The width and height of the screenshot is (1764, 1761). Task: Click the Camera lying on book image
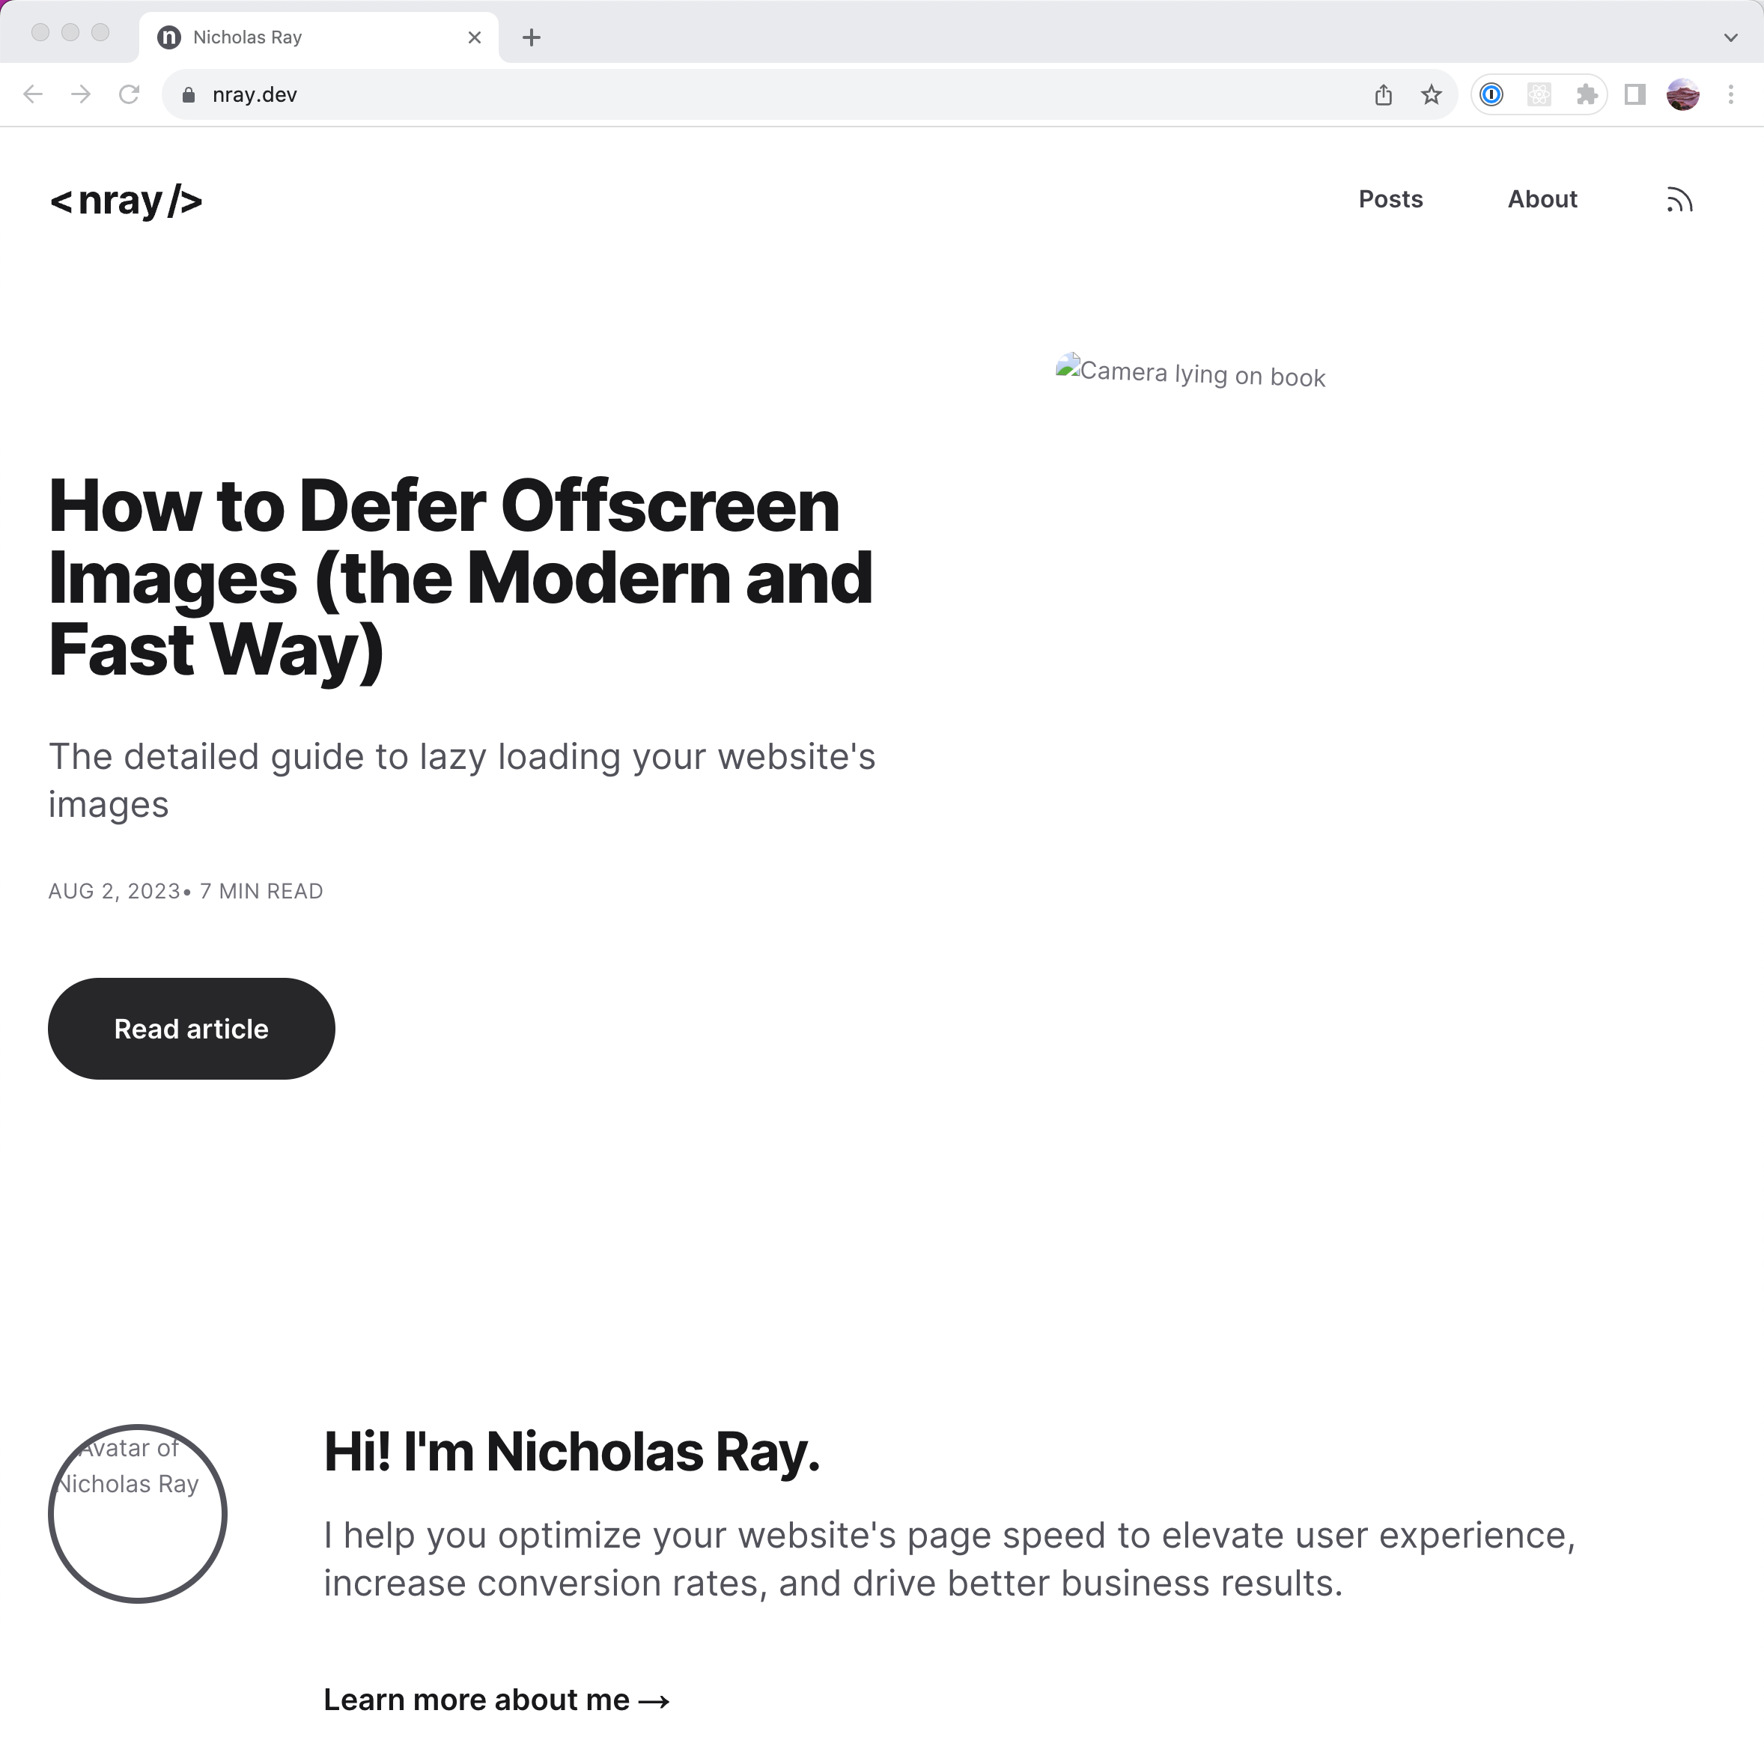point(1190,371)
